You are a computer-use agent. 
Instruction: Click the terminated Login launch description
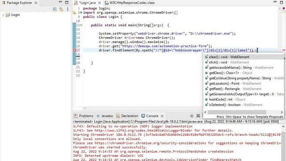[176, 122]
